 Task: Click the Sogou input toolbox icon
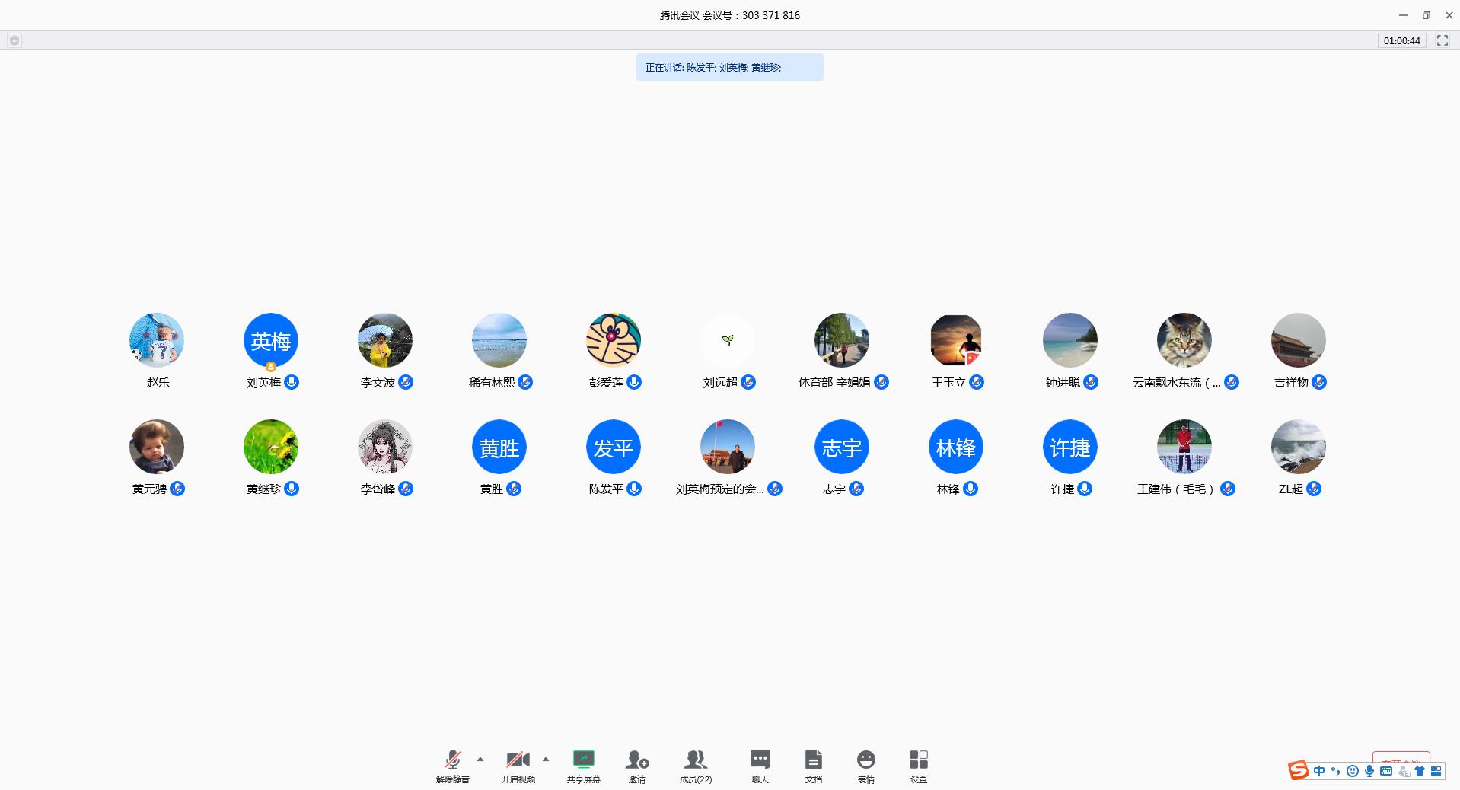1436,771
